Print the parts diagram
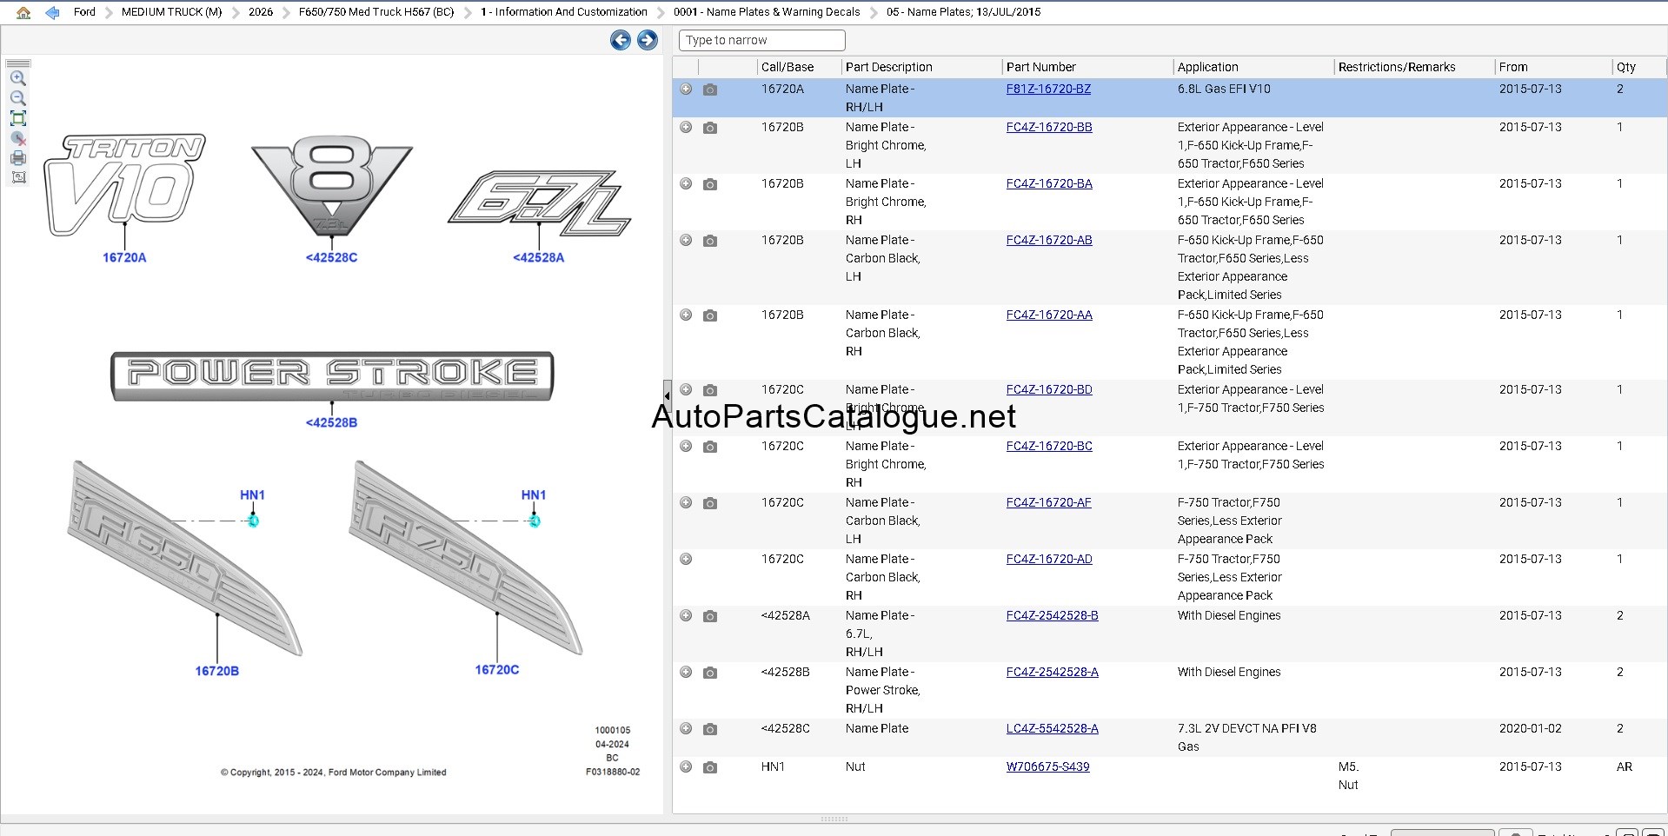Viewport: 1668px width, 836px height. click(x=18, y=158)
